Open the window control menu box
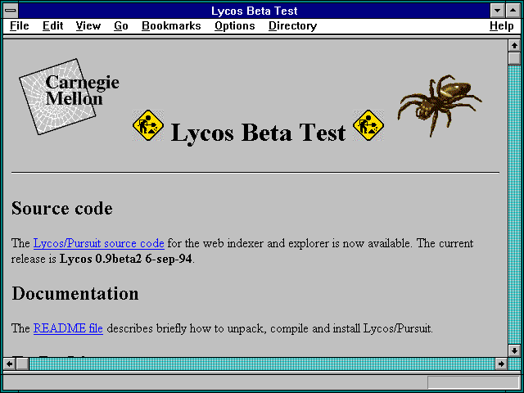 (x=11, y=11)
